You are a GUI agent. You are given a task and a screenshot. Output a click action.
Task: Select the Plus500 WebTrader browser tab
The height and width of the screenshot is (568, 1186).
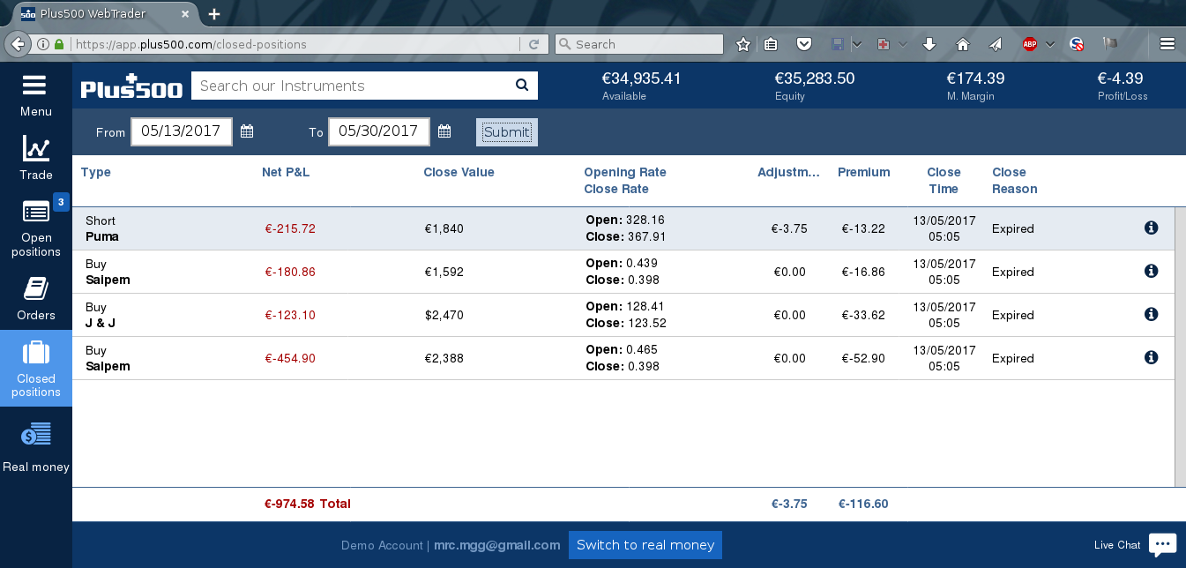(x=104, y=13)
